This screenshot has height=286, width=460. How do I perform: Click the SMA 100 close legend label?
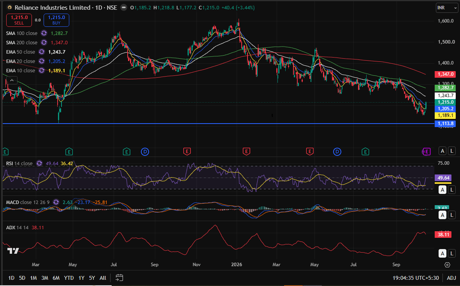click(22, 33)
